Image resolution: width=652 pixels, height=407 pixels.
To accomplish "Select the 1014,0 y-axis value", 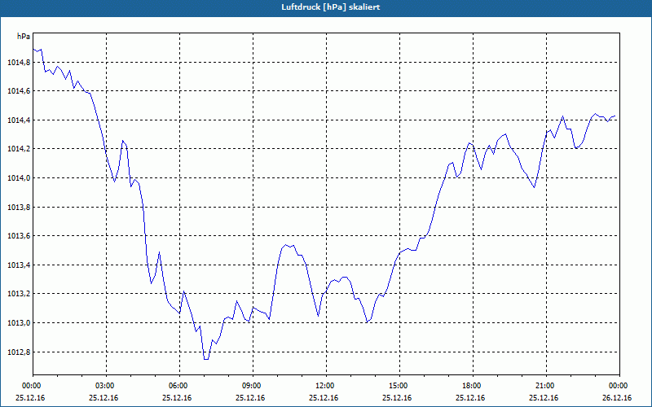I will [x=19, y=178].
